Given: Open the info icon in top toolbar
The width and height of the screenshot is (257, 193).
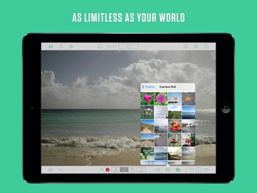Looking at the screenshot, I should (x=186, y=47).
